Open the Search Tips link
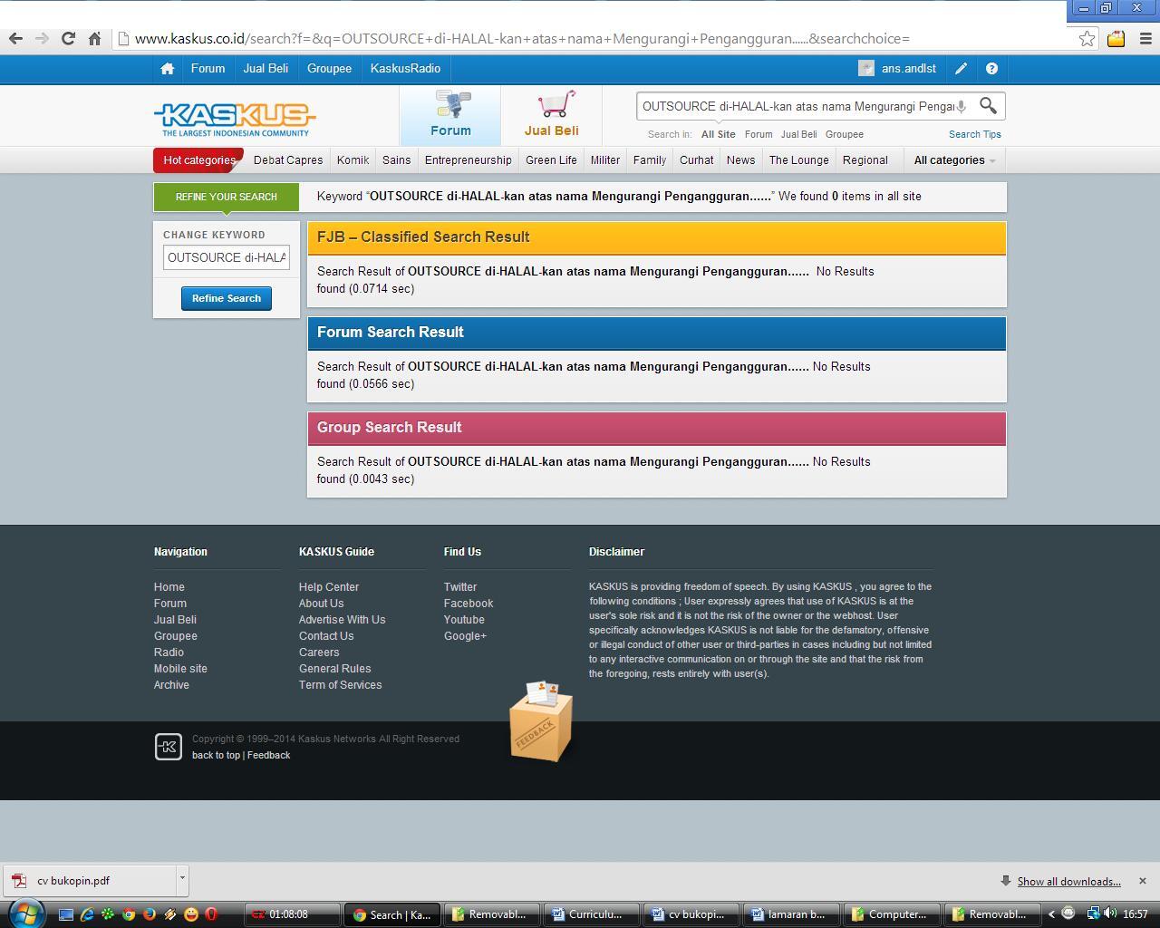1160x928 pixels. coord(975,134)
